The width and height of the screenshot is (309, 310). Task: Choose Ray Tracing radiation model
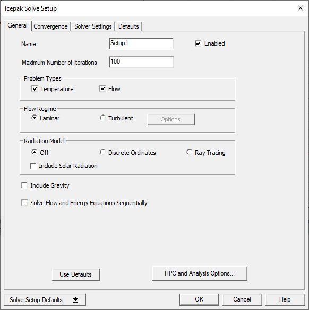coord(189,152)
